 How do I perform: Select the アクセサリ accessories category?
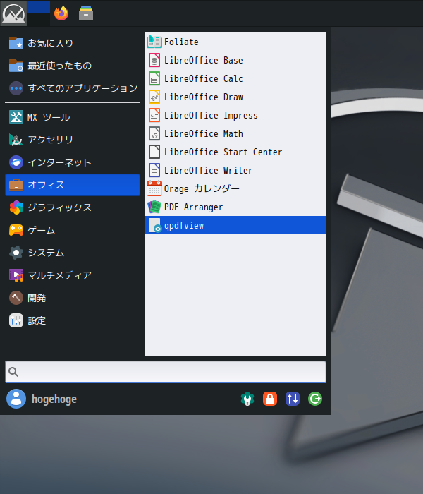(x=73, y=140)
